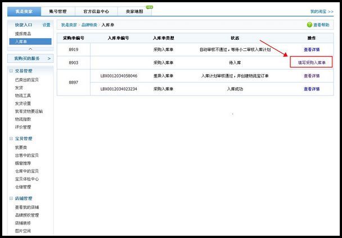The image size is (342, 238).
Task: Click the 店铺管理 section heading
Action: [x=24, y=198]
